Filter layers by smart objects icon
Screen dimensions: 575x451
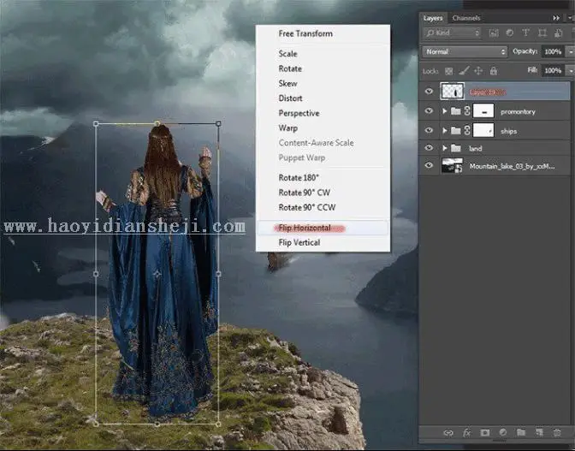(558, 33)
